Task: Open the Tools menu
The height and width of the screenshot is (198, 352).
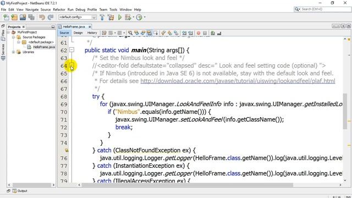Action: pyautogui.click(x=113, y=10)
